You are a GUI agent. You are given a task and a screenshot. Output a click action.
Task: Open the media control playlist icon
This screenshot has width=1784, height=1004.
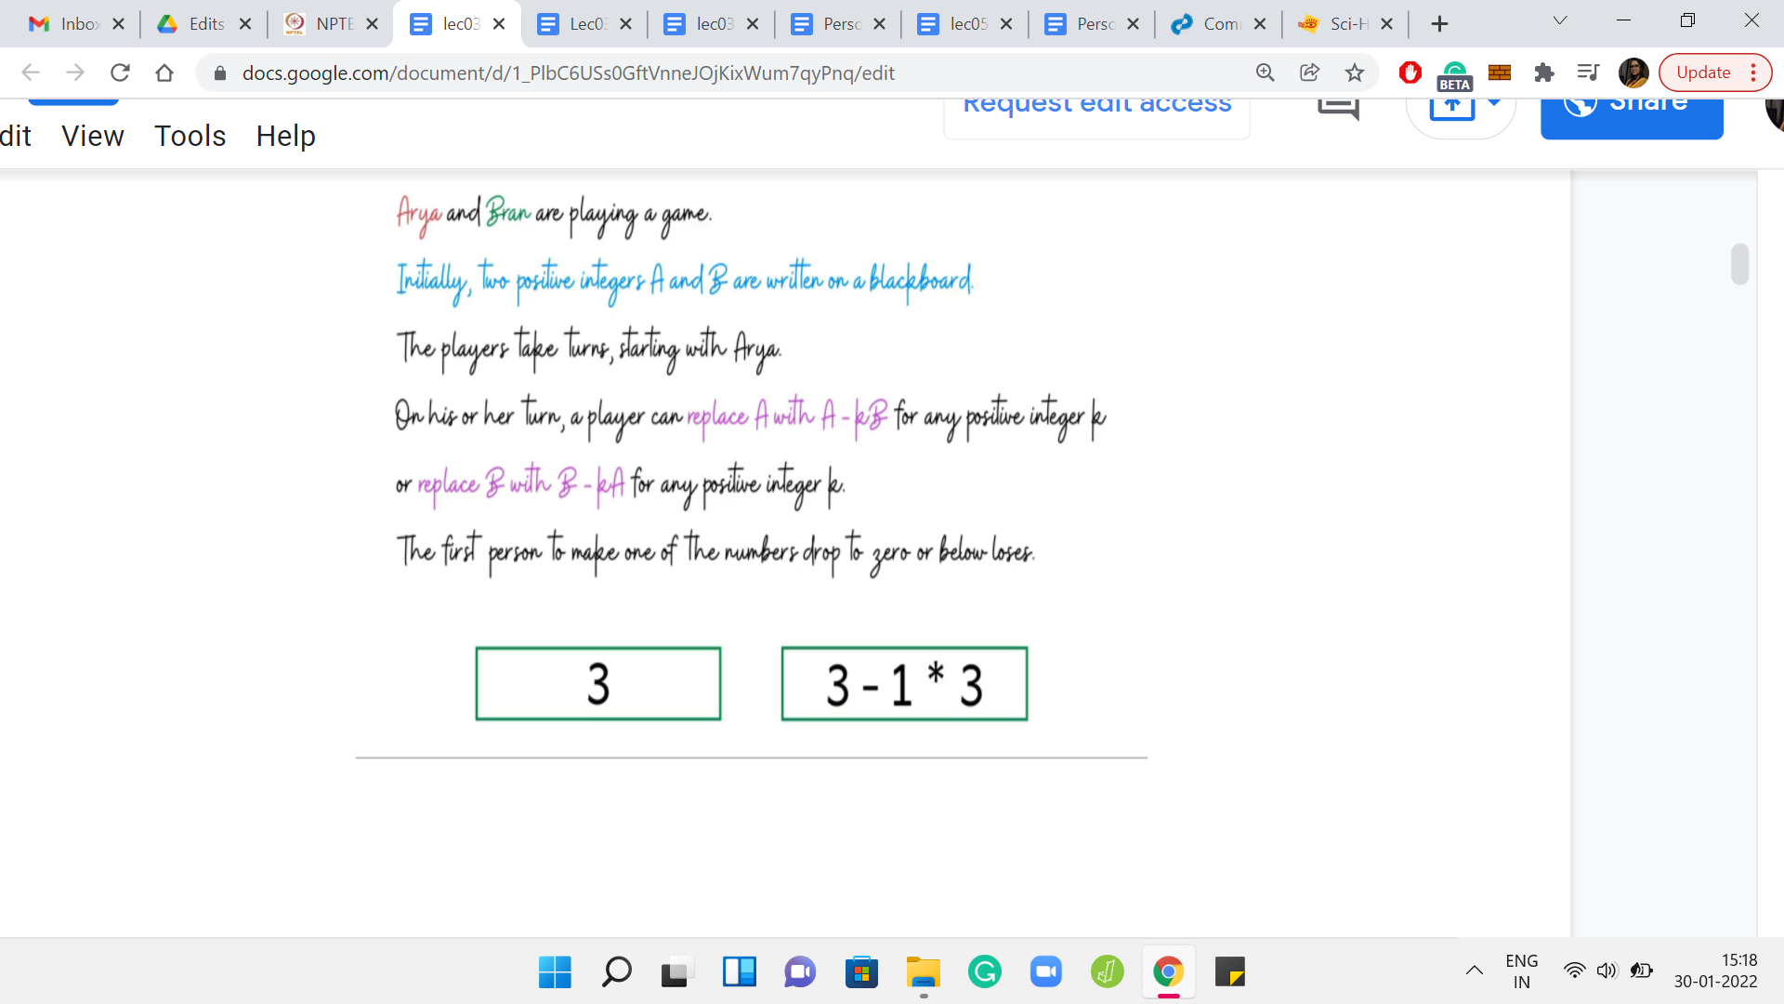pos(1588,73)
